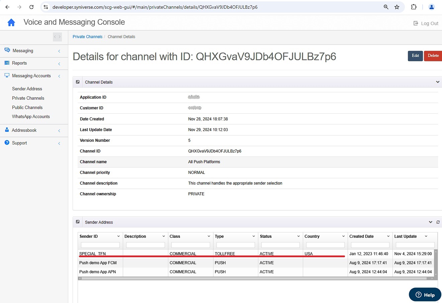Click Support question mark icon
The height and width of the screenshot is (303, 442).
coord(7,142)
